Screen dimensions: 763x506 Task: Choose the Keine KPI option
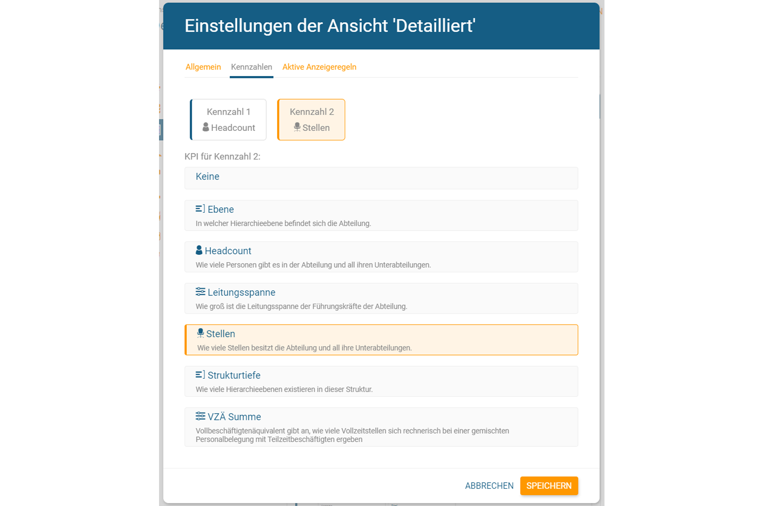point(381,178)
